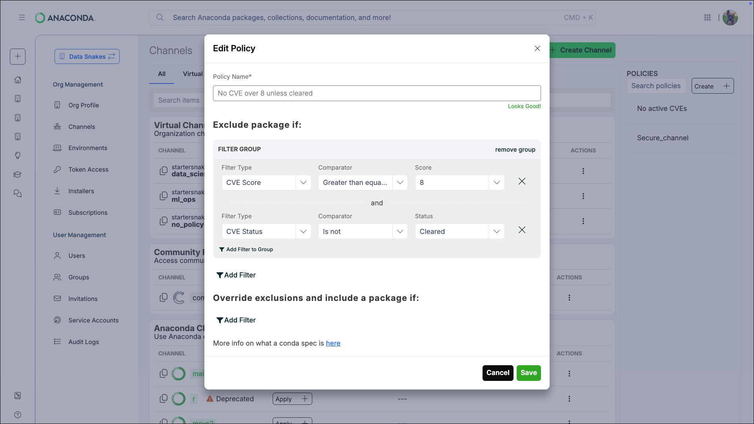Image resolution: width=754 pixels, height=424 pixels.
Task: Select Audit Logs in the sidebar menu
Action: (x=83, y=342)
